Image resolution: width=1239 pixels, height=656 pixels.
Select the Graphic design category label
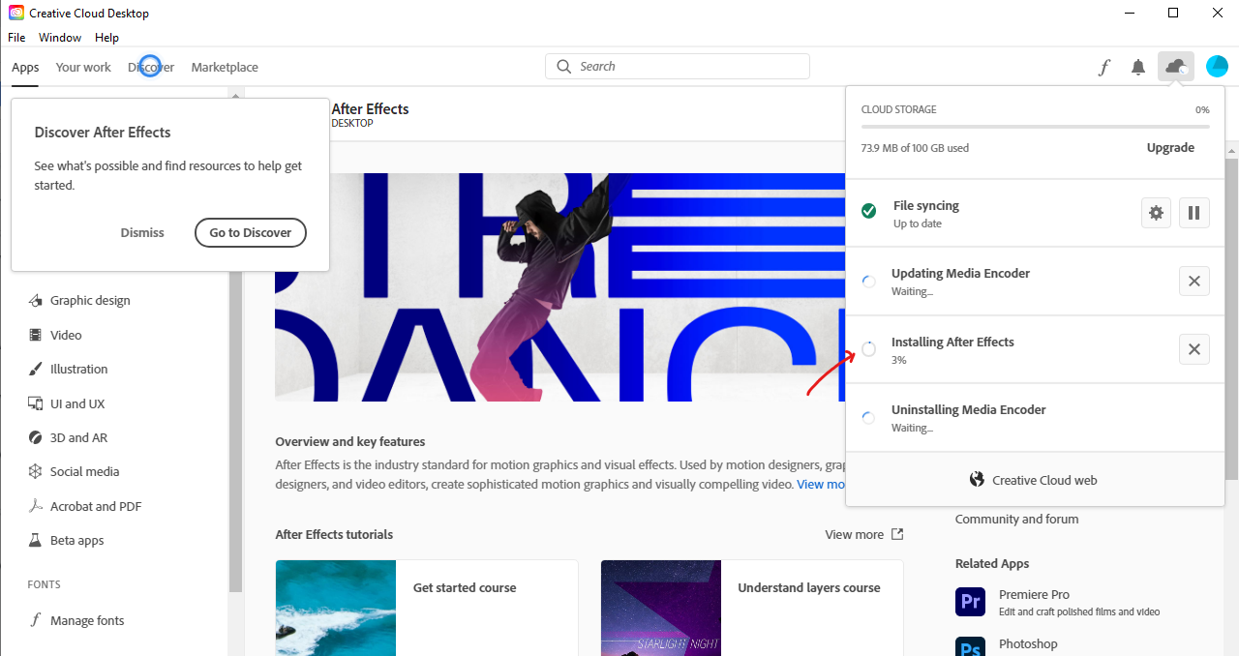pyautogui.click(x=90, y=300)
